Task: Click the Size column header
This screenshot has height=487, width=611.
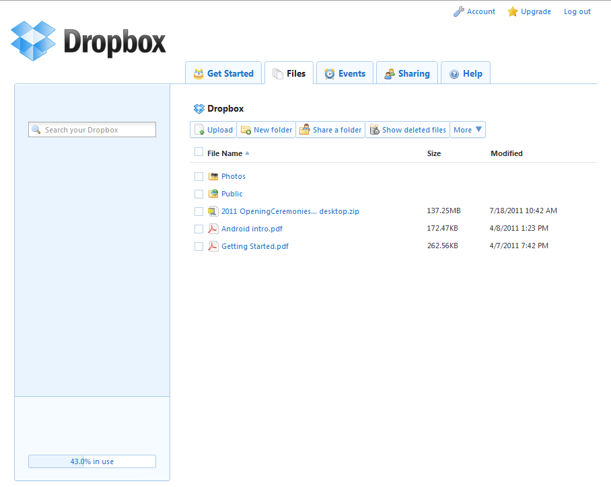Action: (x=434, y=153)
